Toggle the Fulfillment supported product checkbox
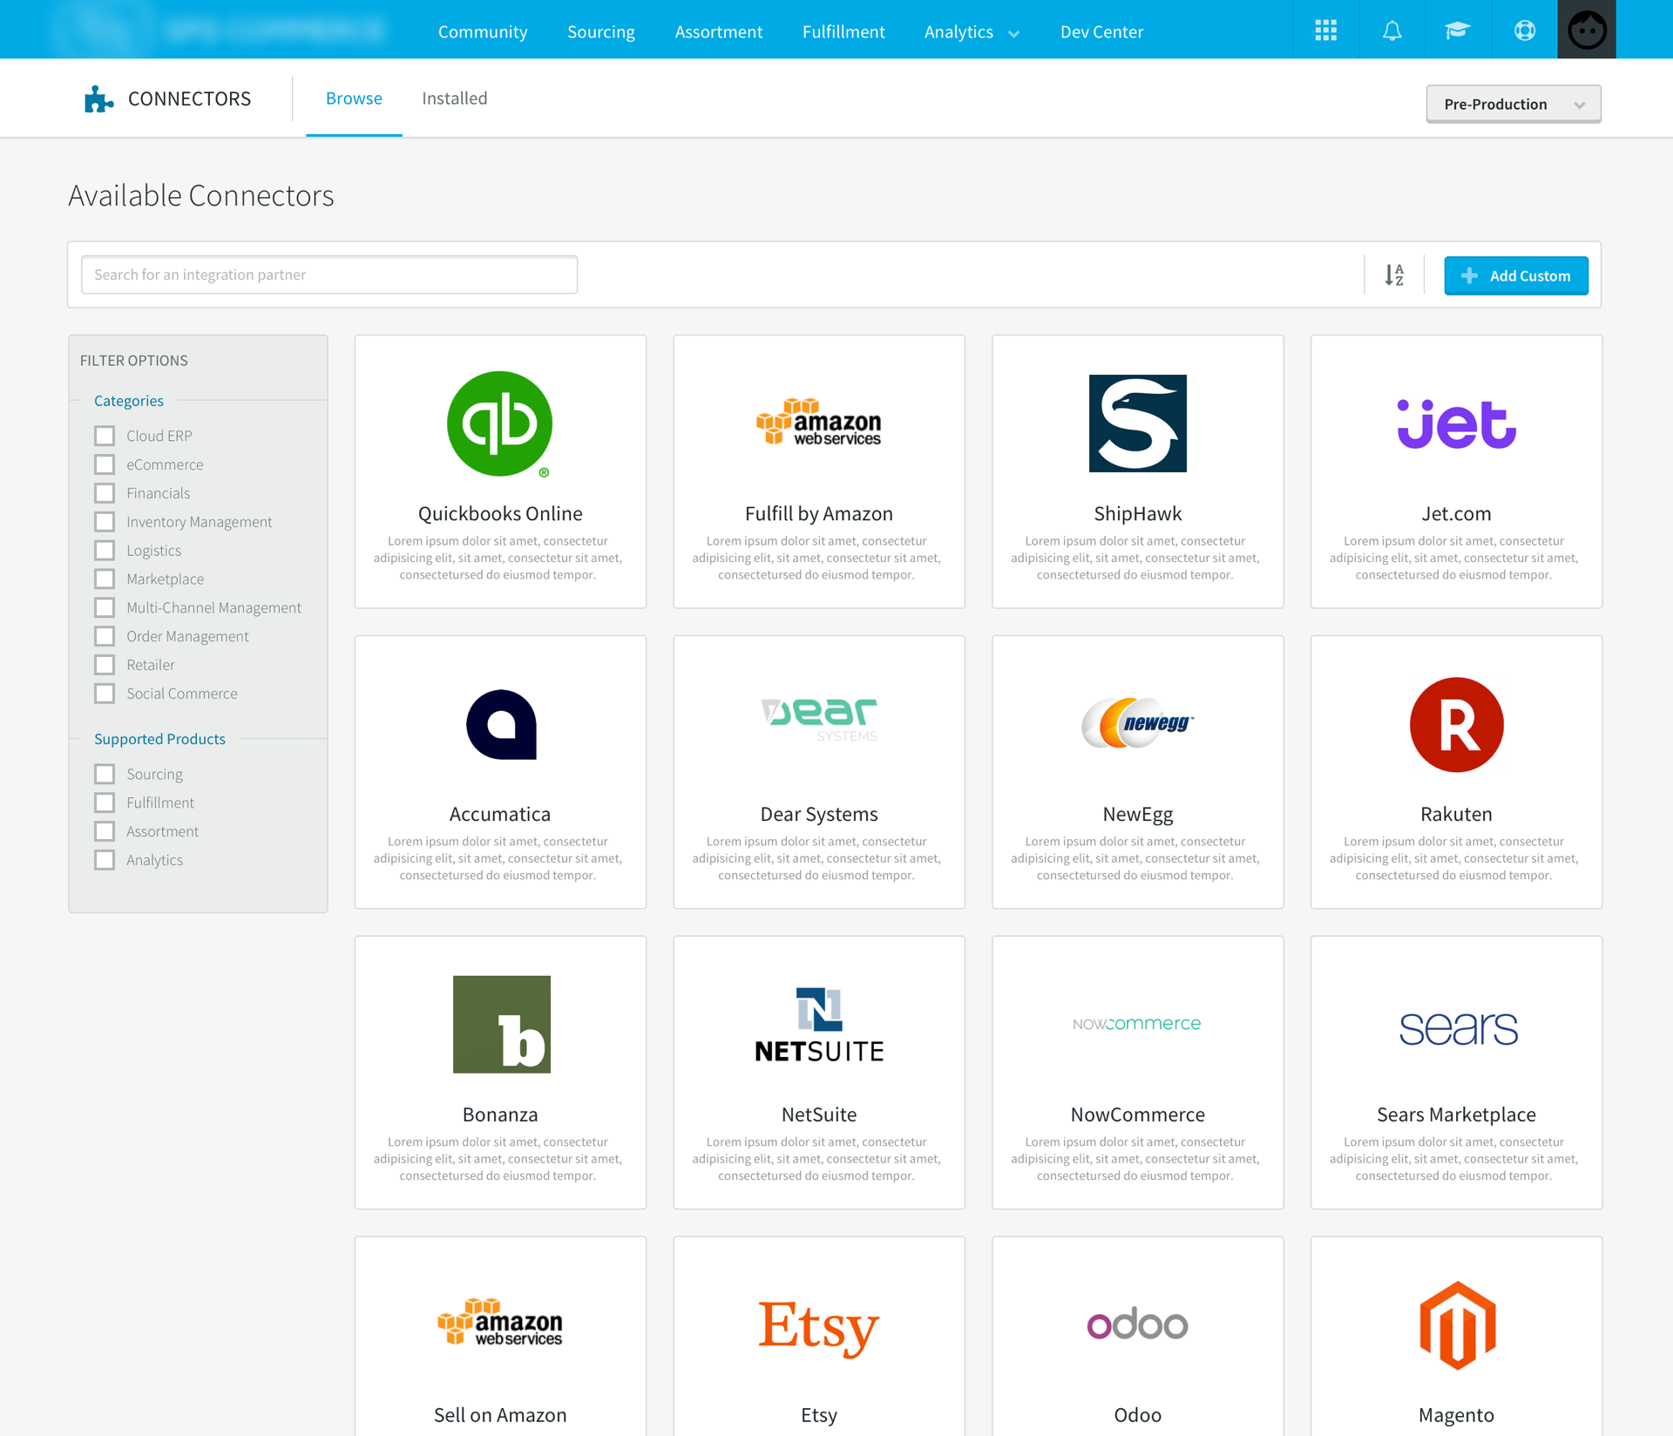 tap(105, 803)
